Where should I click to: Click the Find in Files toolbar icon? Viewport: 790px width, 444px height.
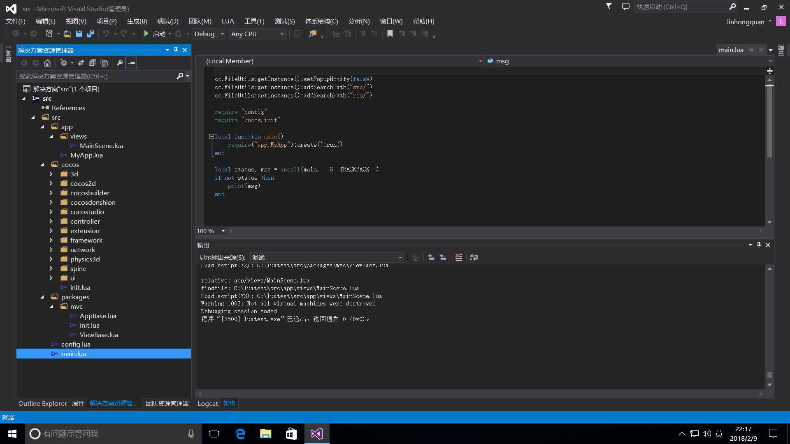313,34
